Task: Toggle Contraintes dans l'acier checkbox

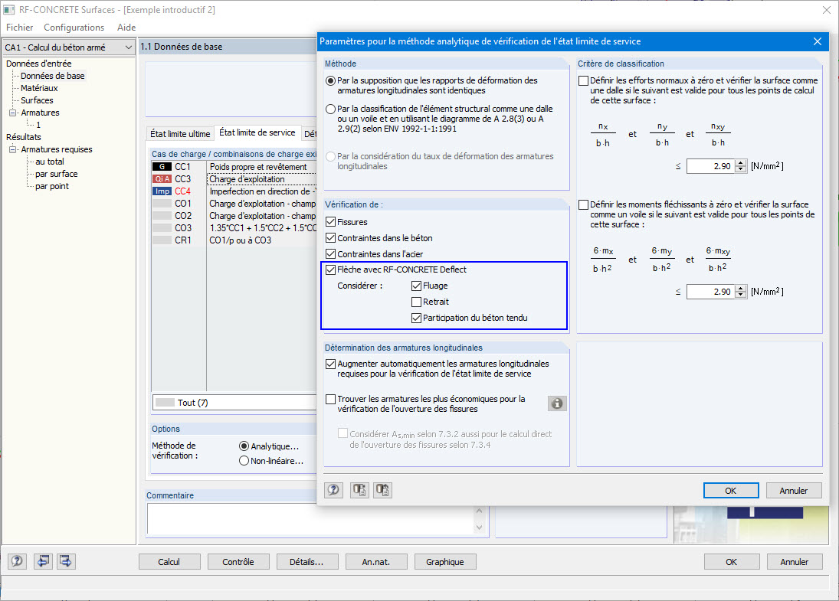Action: pos(331,254)
